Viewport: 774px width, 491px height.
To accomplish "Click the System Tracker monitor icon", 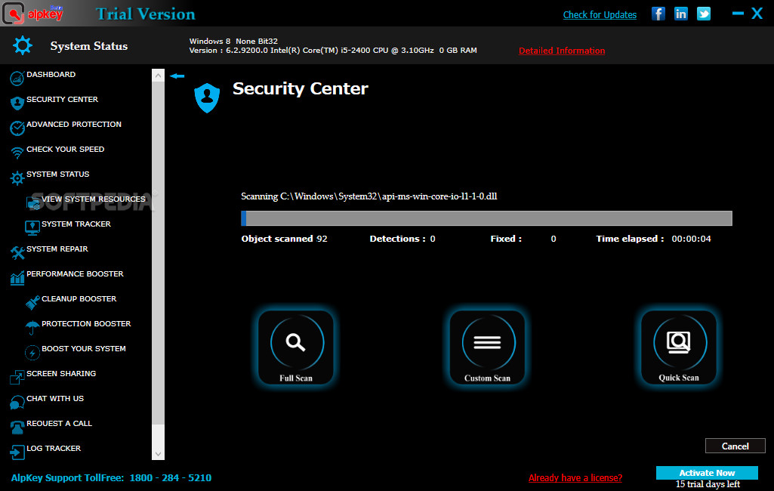I will tap(32, 227).
